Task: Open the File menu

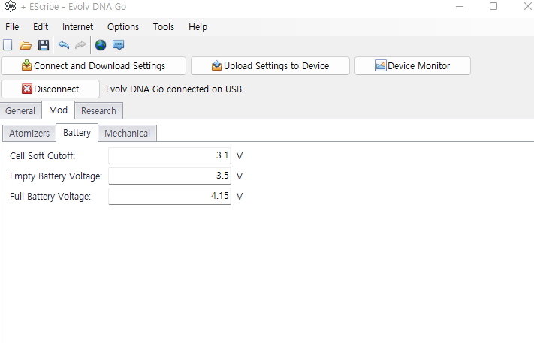Action: coord(12,26)
